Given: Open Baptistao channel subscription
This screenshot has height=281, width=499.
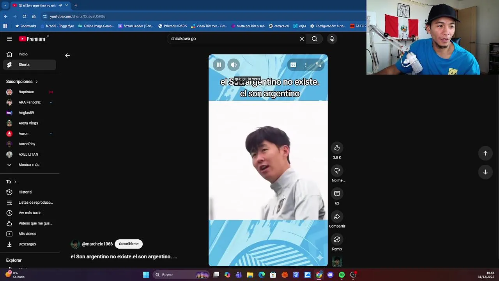Looking at the screenshot, I should coord(30,92).
